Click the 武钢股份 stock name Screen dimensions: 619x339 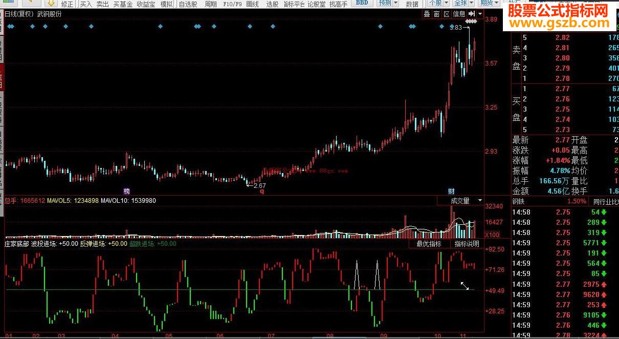tap(49, 14)
